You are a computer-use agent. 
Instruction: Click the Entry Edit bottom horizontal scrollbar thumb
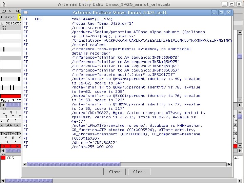tap(29, 181)
